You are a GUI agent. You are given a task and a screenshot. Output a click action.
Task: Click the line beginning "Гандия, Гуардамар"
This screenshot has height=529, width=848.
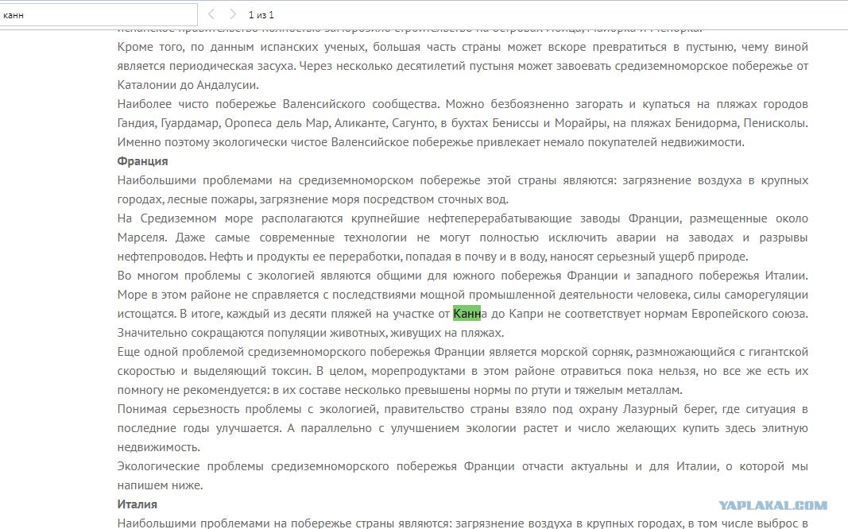463,123
